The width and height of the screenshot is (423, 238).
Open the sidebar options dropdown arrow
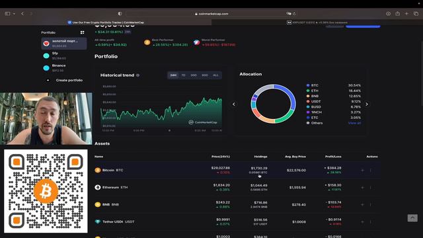14,13
